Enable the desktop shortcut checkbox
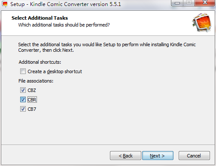 23,71
